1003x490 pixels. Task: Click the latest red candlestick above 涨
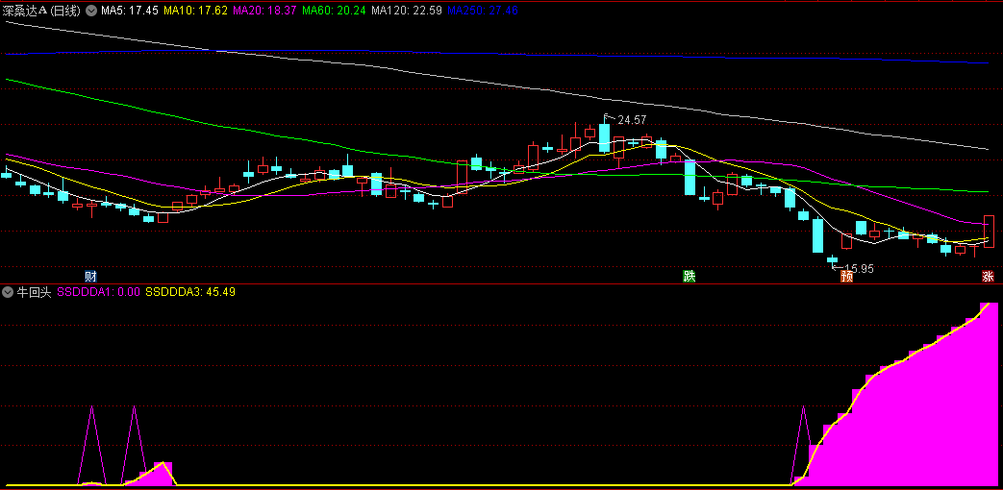point(989,232)
